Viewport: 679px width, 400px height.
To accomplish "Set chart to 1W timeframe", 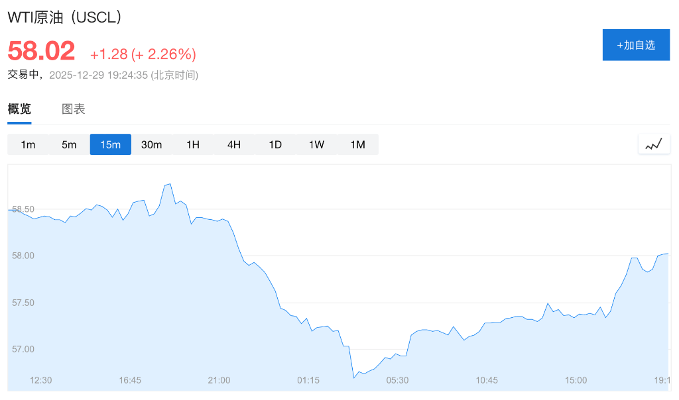I will 316,144.
